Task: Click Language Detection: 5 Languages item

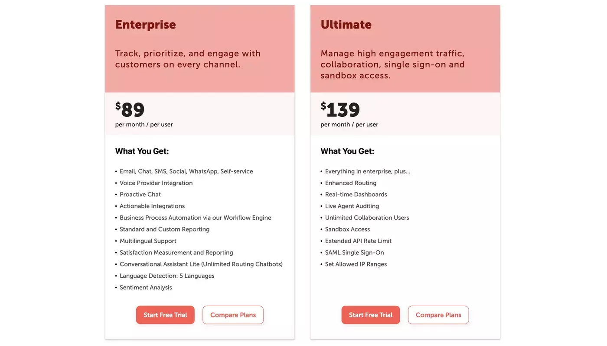Action: 167,276
